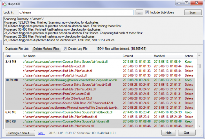The image size is (205, 139).
Task: Click Keep action for libfbxsdk.dll row
Action: coord(188,112)
